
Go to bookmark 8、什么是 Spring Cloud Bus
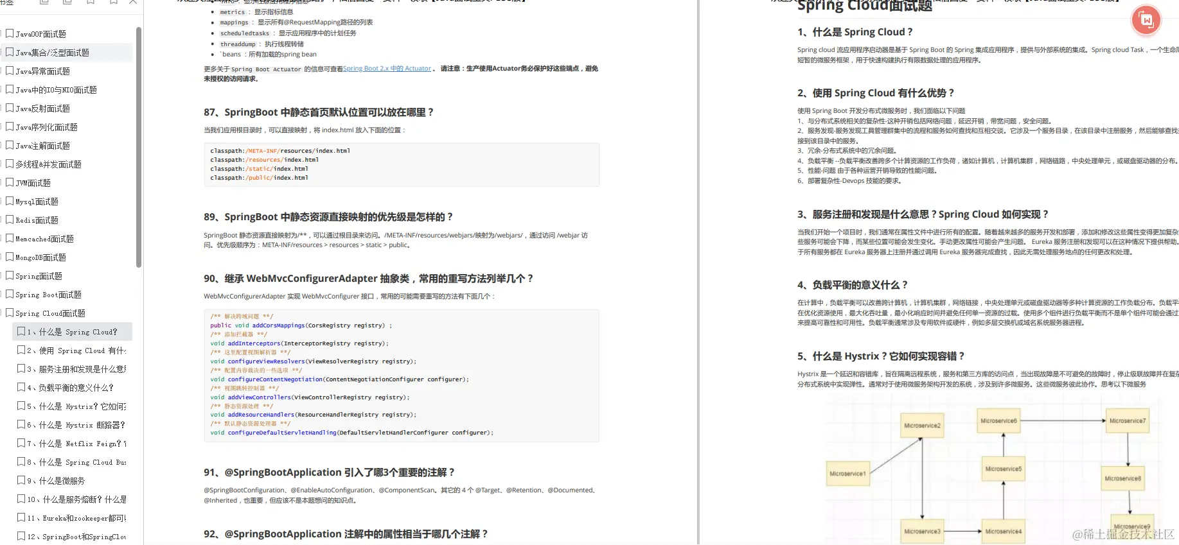click(76, 462)
